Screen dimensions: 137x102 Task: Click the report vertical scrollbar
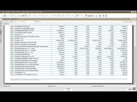(135, 55)
